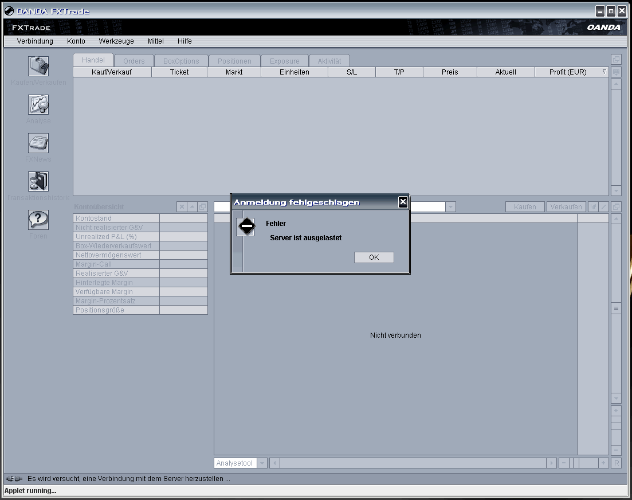The image size is (632, 500).
Task: Click the R reset button
Action: point(617,463)
